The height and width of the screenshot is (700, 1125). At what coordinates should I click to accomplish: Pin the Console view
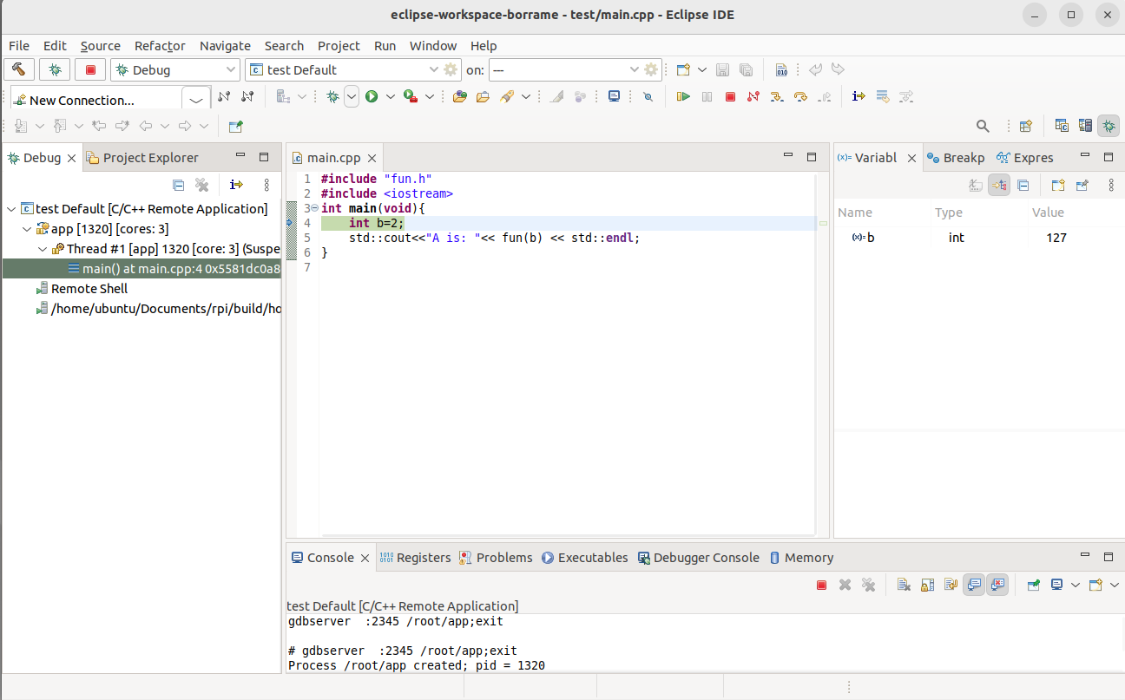point(1033,586)
